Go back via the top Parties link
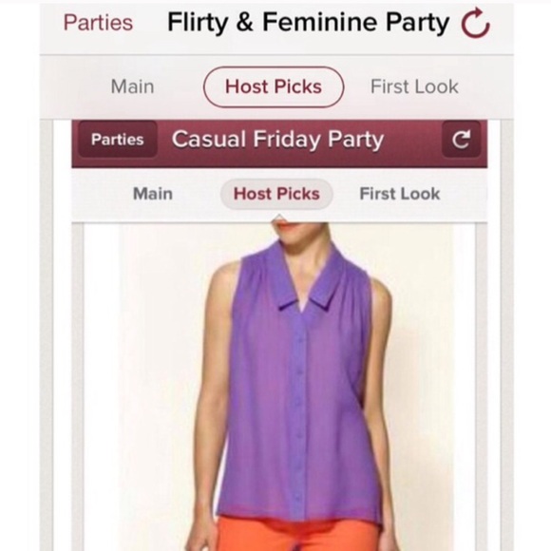Image resolution: width=551 pixels, height=551 pixels. [x=98, y=23]
